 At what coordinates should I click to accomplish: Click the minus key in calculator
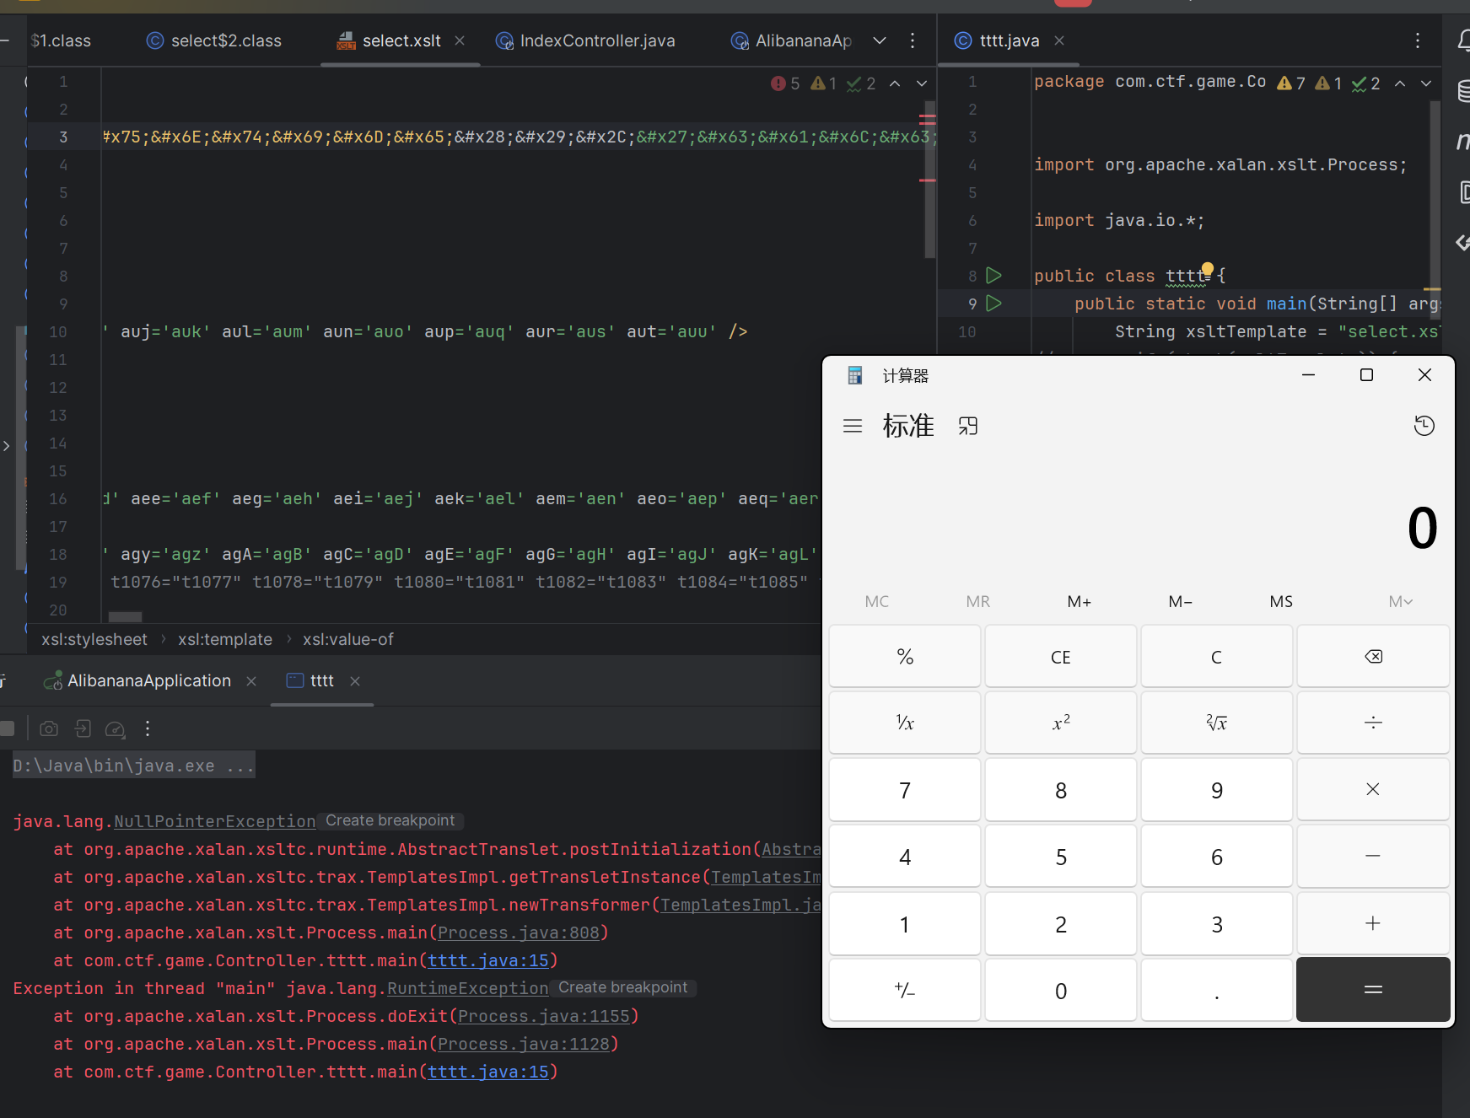coord(1373,856)
